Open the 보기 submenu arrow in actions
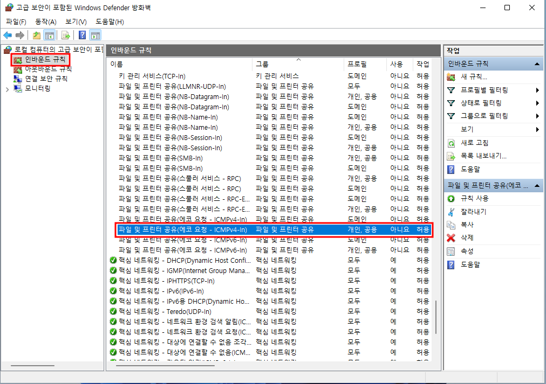 pos(538,130)
